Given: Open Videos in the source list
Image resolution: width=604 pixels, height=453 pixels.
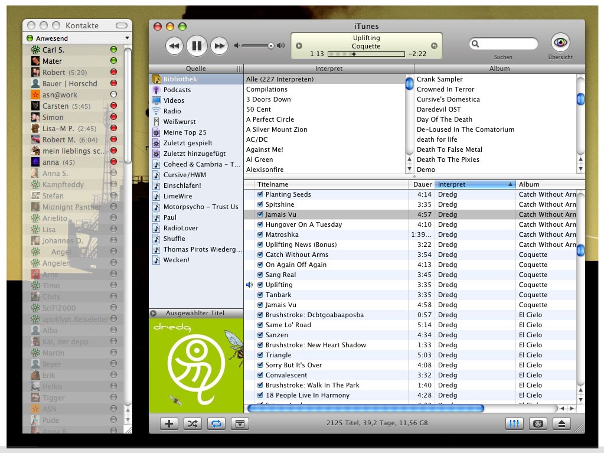Looking at the screenshot, I should pos(196,100).
